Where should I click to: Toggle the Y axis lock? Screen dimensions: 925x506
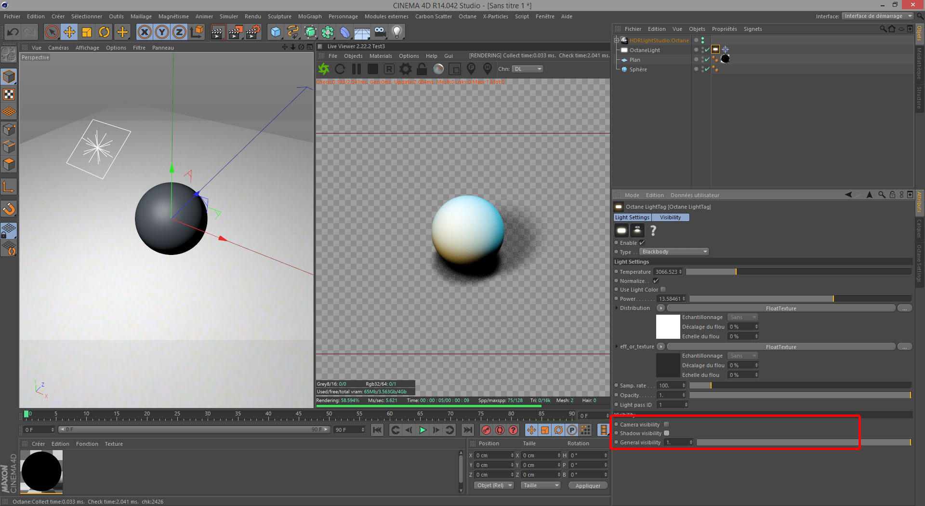[x=162, y=32]
